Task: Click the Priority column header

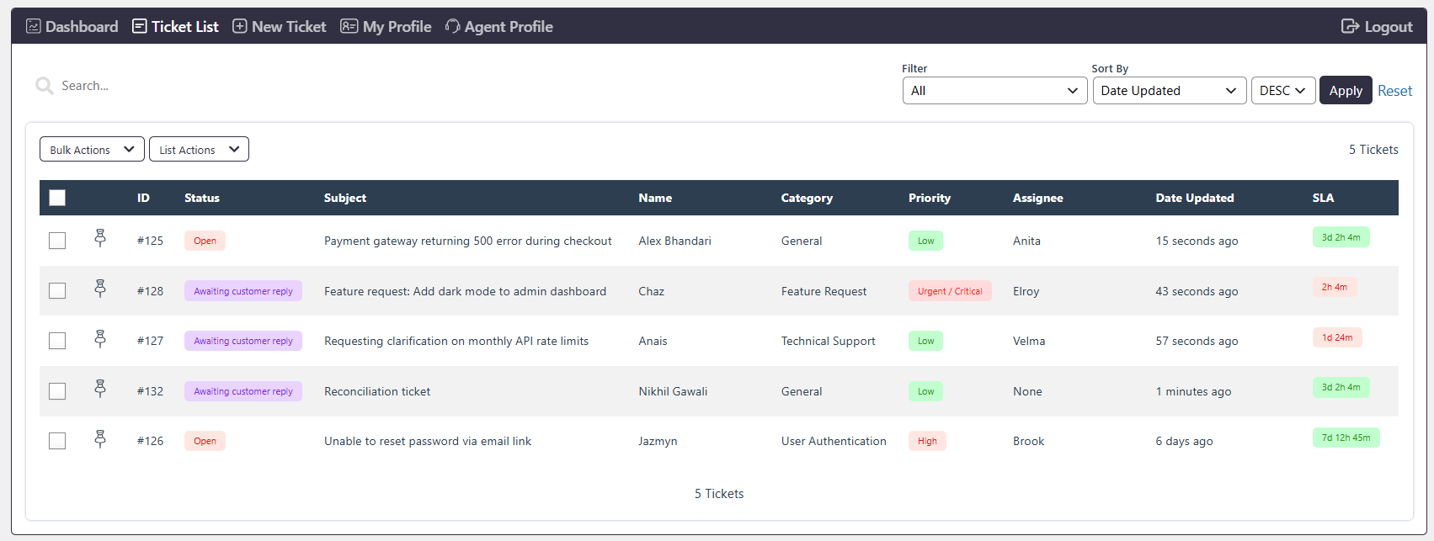Action: tap(930, 198)
